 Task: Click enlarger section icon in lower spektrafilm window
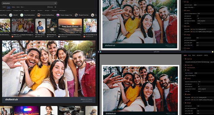coord(185,103)
